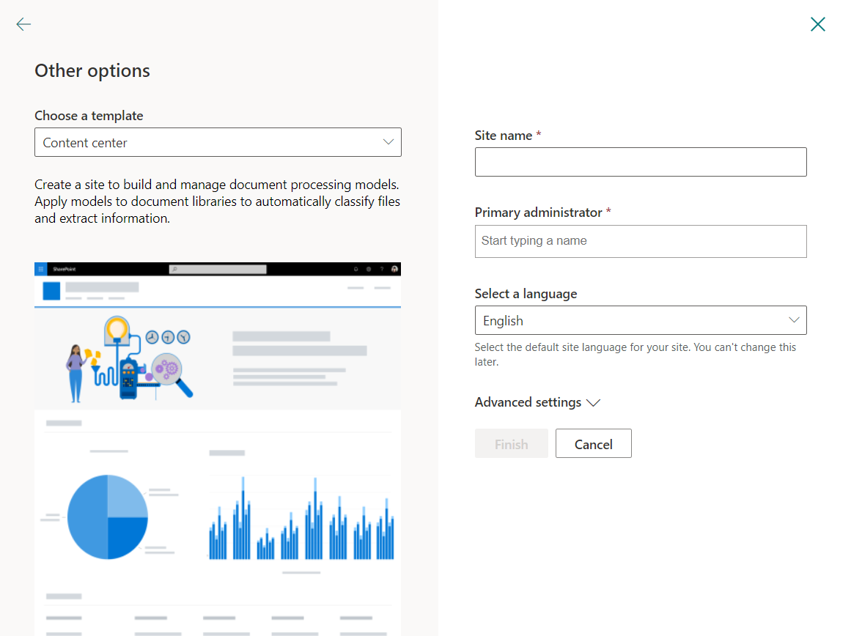Close the site creation panel
Viewport: 851px width, 636px height.
point(817,24)
